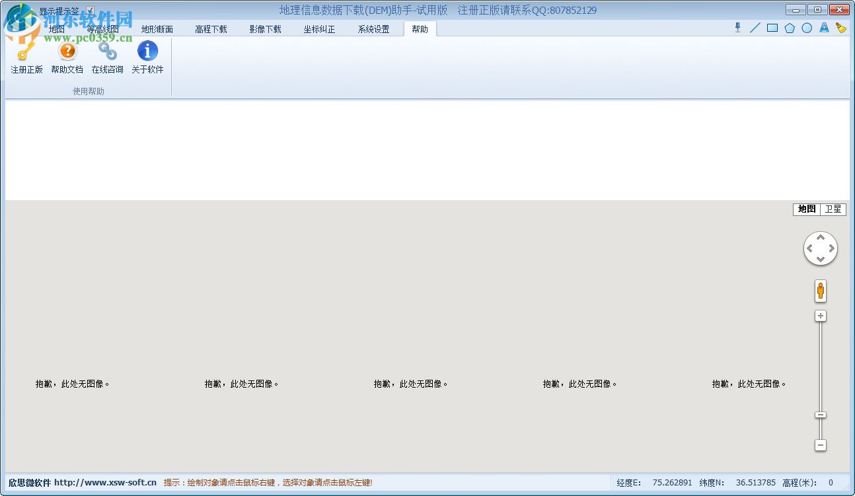Open the 地形断面 ribbon tab
855x496 pixels.
[x=157, y=29]
